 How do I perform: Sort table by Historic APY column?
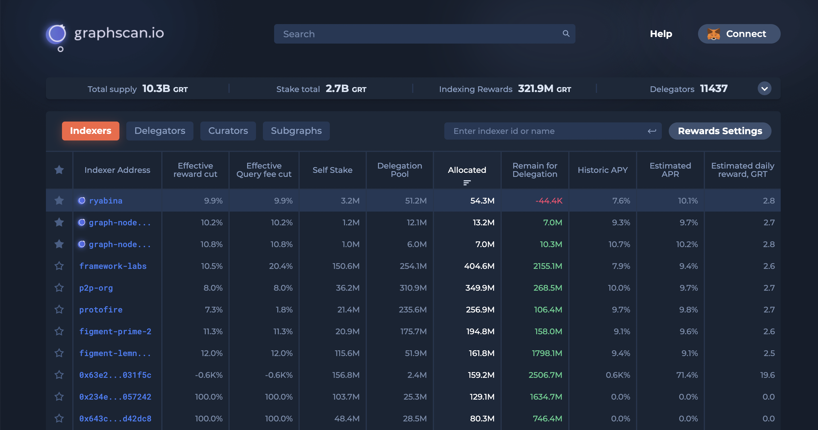[602, 170]
